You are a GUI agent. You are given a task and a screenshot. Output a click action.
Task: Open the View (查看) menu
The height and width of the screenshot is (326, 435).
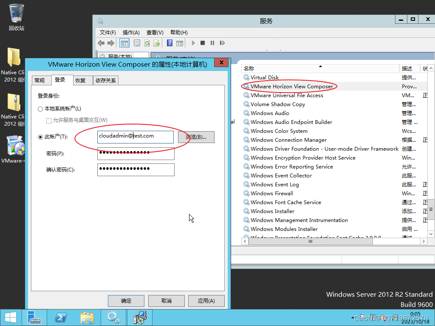pyautogui.click(x=155, y=33)
